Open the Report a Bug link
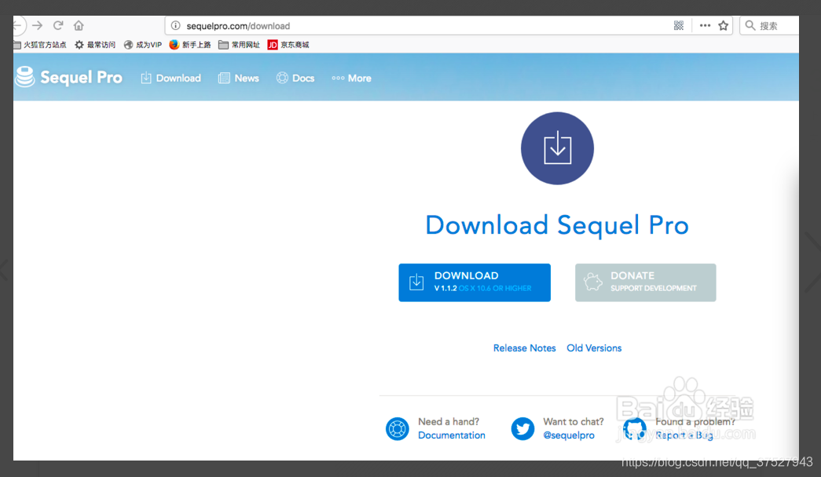This screenshot has height=477, width=821. click(x=684, y=435)
